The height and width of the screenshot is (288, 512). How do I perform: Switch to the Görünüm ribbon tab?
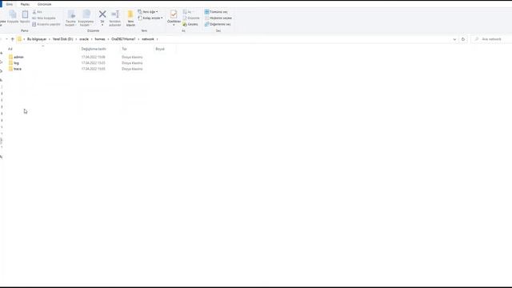45,4
